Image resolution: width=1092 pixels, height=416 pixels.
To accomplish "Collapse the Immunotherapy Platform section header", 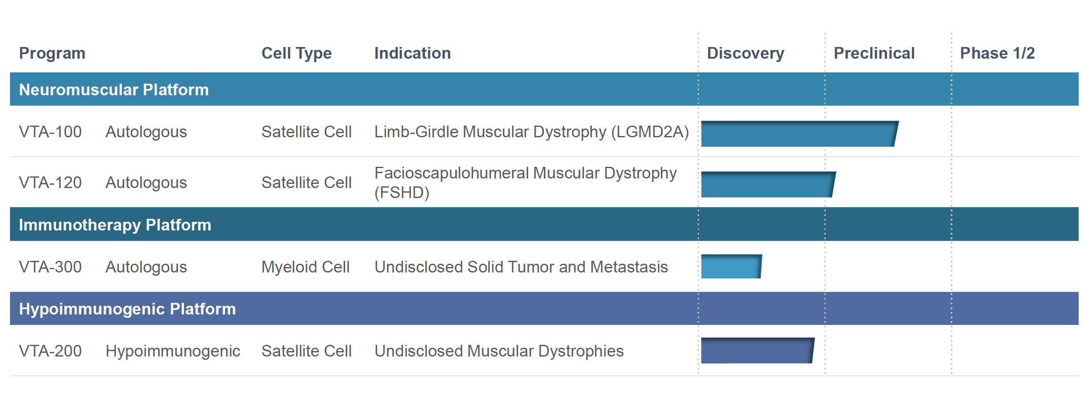I will pos(115,225).
